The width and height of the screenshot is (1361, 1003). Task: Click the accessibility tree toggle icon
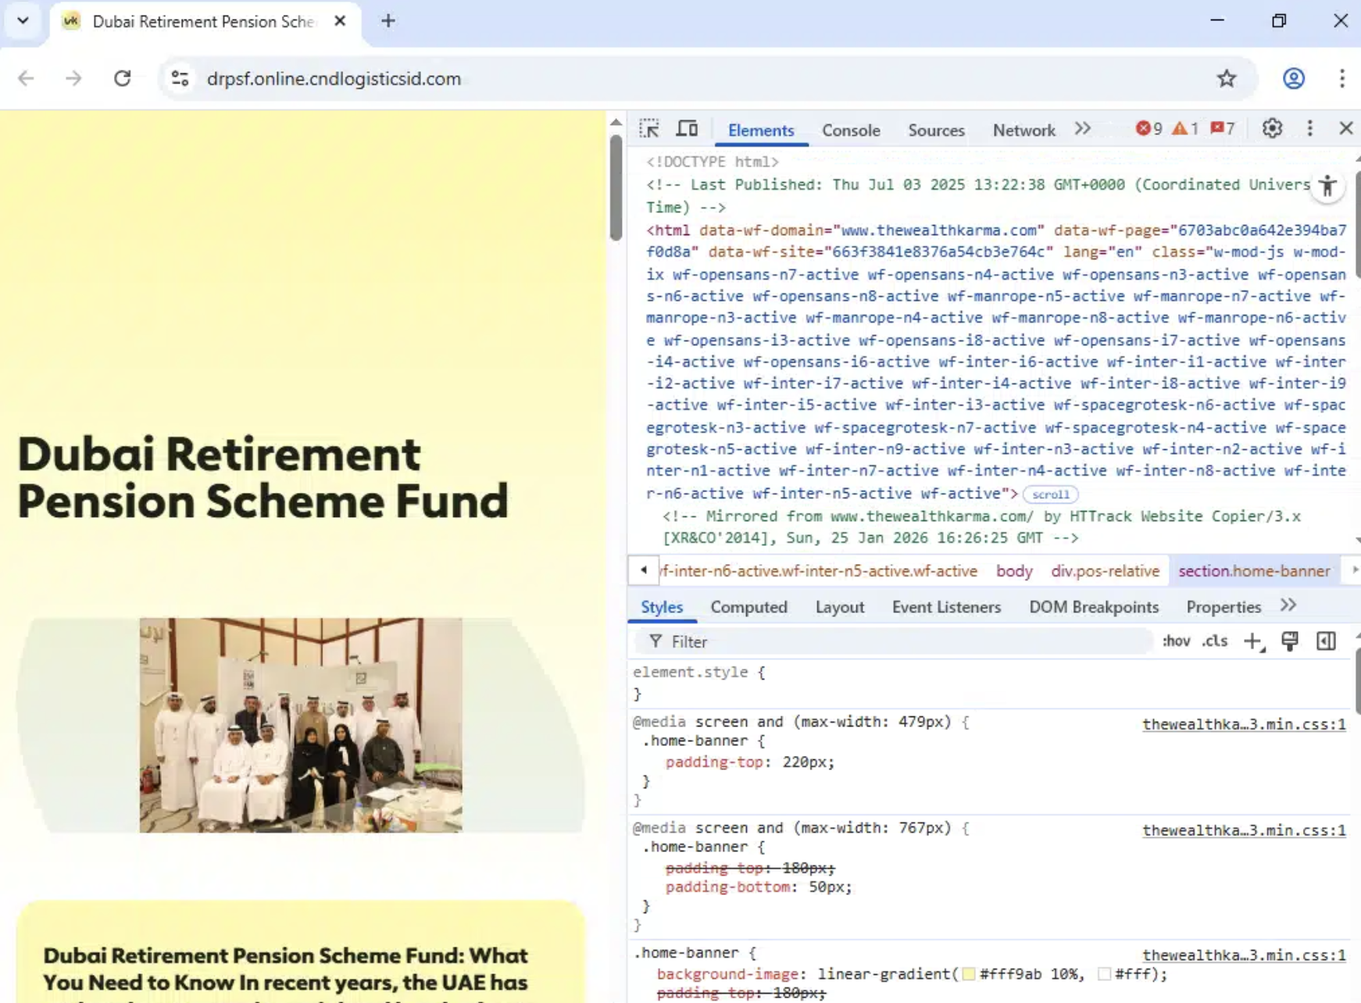pyautogui.click(x=1327, y=186)
